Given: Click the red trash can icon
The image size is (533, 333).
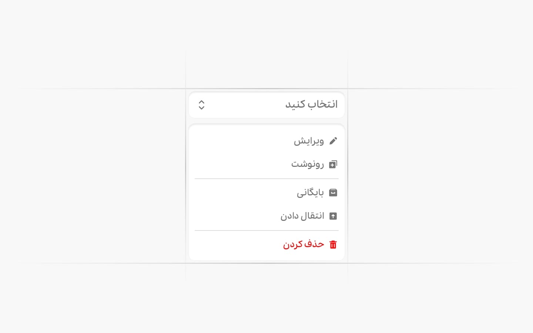Looking at the screenshot, I should coord(333,245).
